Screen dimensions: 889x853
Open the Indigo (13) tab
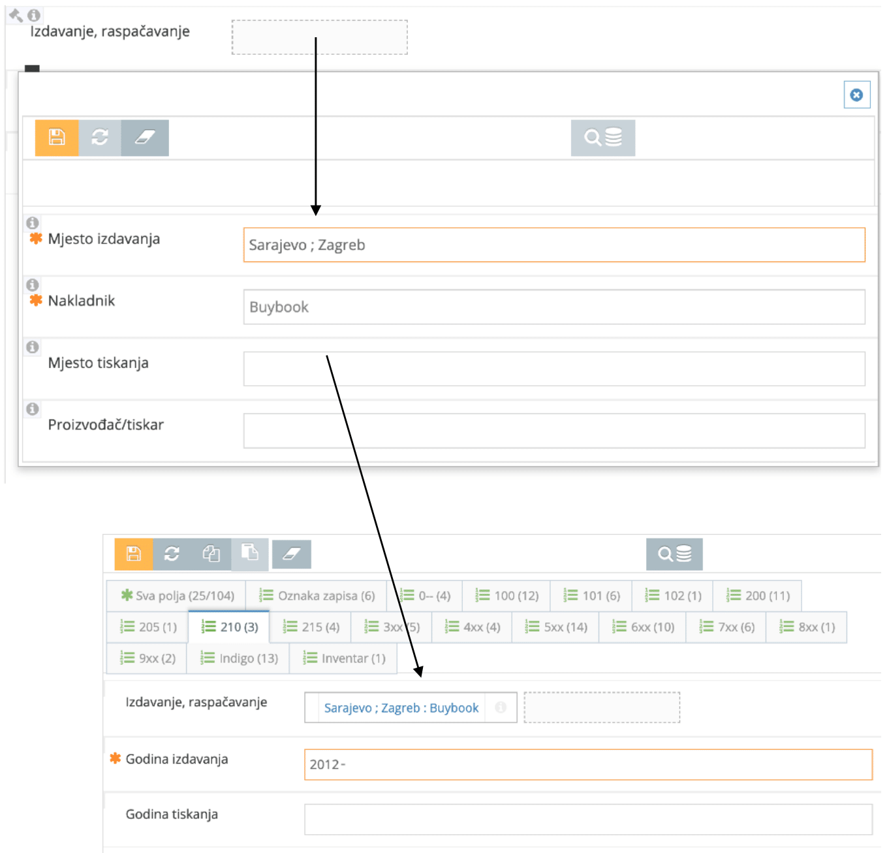pyautogui.click(x=238, y=659)
